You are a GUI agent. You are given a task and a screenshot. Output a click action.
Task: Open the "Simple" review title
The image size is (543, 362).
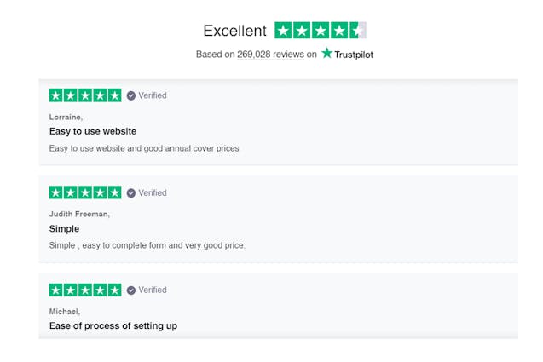[x=64, y=228]
